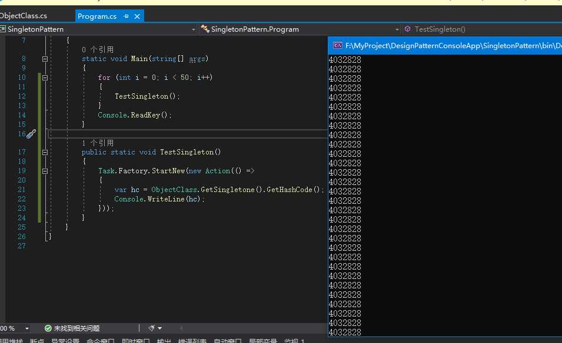Image resolution: width=562 pixels, height=343 pixels.
Task: Click the class icon in SingletonPattern.Program dropdown
Action: pos(205,29)
